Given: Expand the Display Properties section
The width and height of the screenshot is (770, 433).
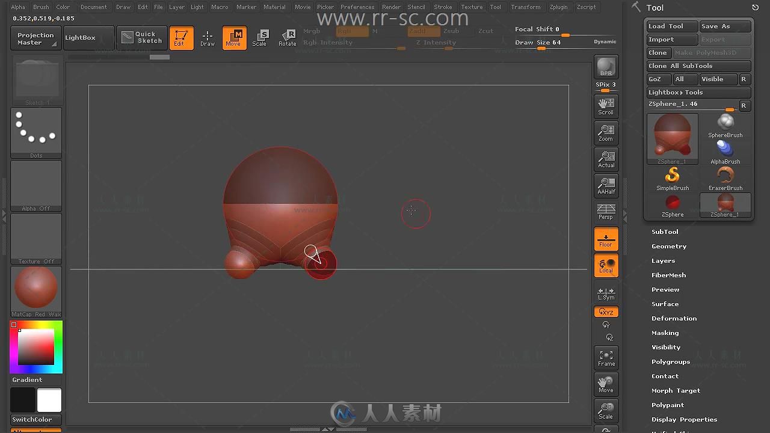Looking at the screenshot, I should point(684,419).
